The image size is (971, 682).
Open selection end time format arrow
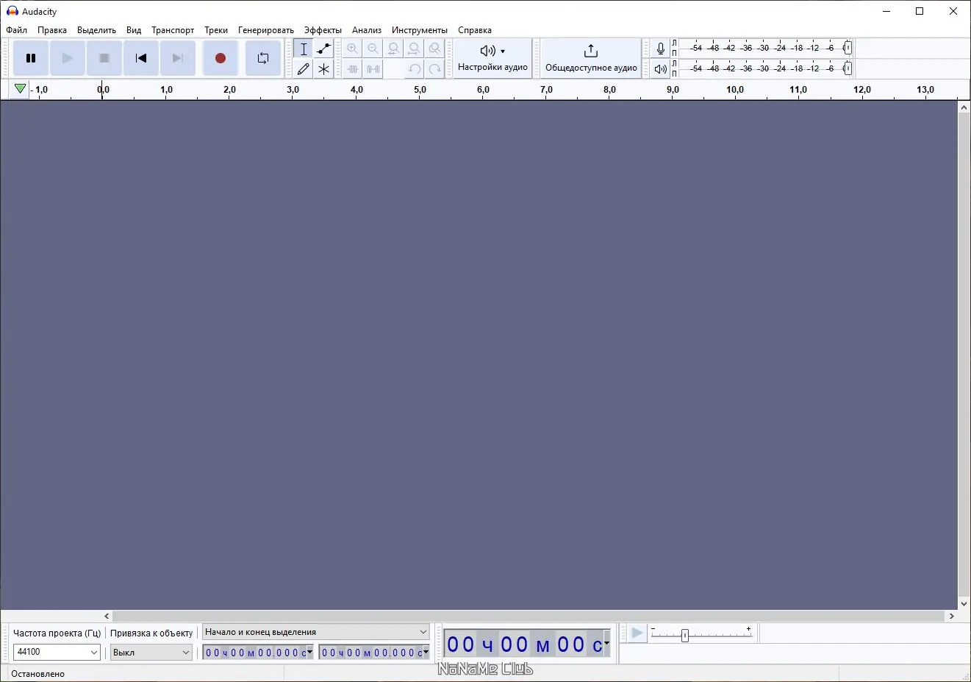(426, 652)
